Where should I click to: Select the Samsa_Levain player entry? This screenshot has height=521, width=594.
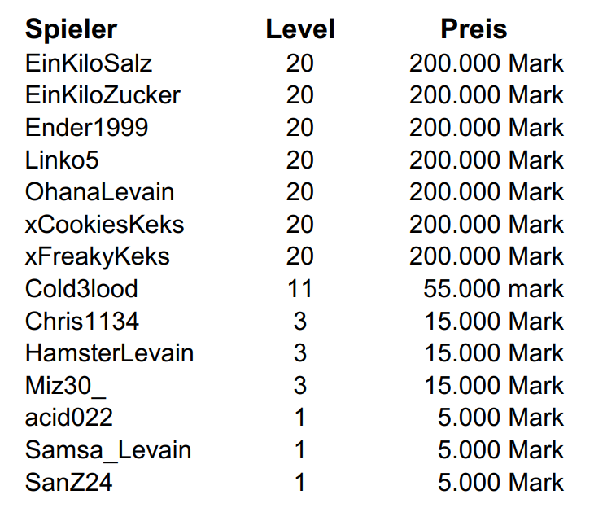107,450
